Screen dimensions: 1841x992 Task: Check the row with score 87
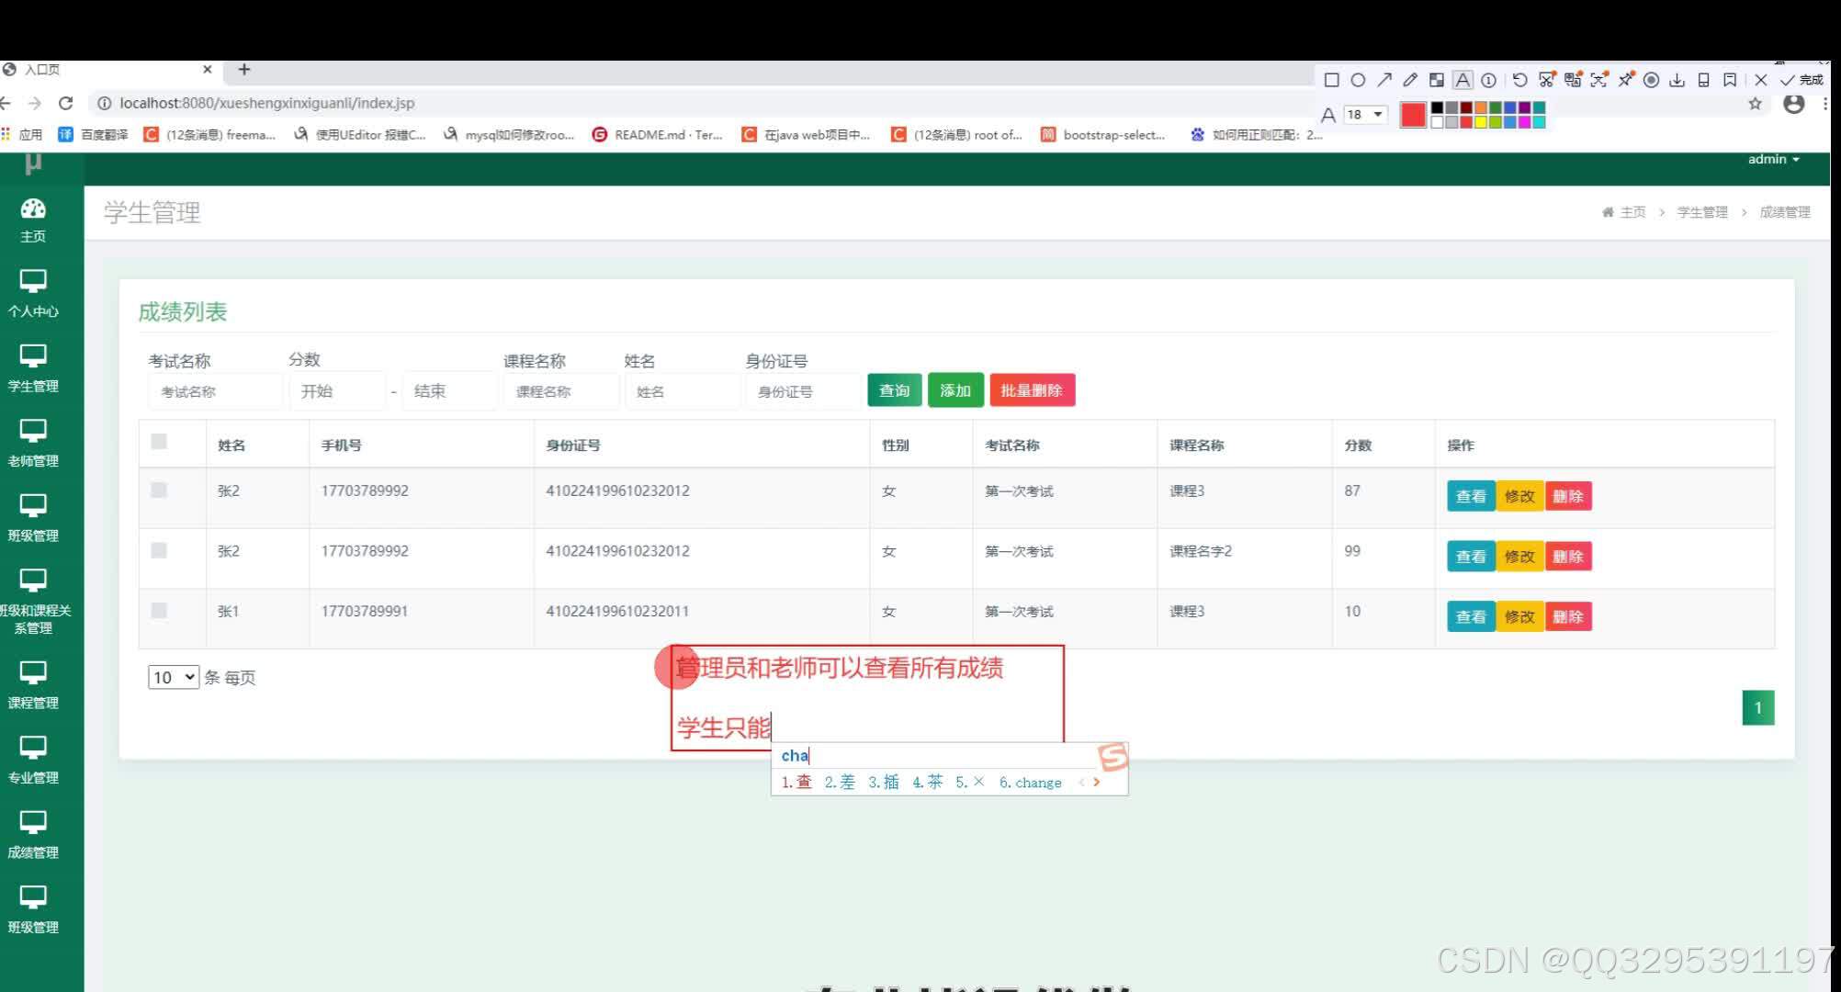click(159, 490)
